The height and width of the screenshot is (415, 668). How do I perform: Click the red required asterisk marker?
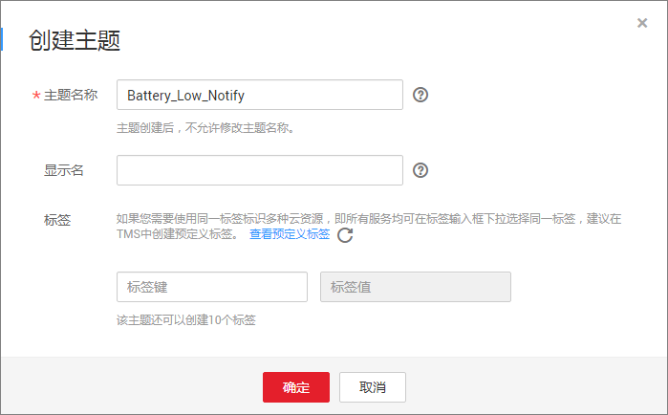pyautogui.click(x=36, y=96)
